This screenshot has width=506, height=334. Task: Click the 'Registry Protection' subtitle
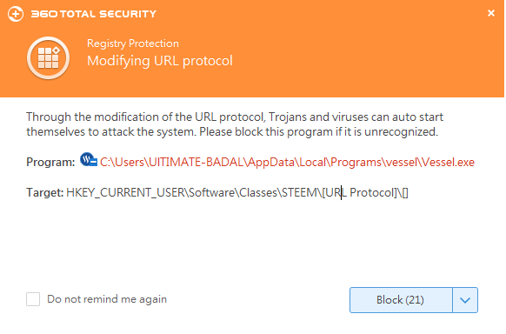(x=133, y=43)
